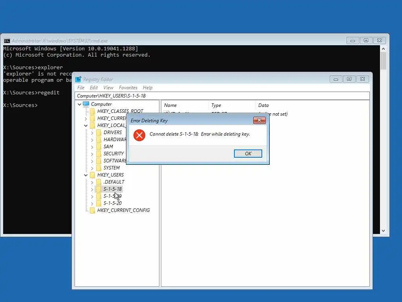This screenshot has height=302, width=402.
Task: Expand the SAM key
Action: (92, 147)
